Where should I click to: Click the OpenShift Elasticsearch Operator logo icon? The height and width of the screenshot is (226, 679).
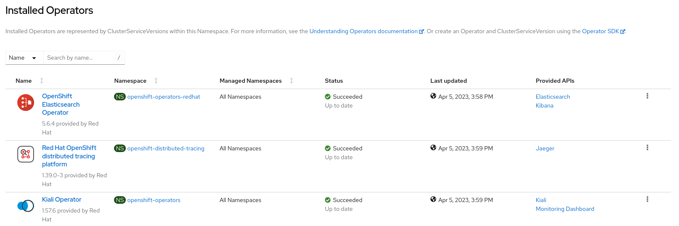point(26,102)
